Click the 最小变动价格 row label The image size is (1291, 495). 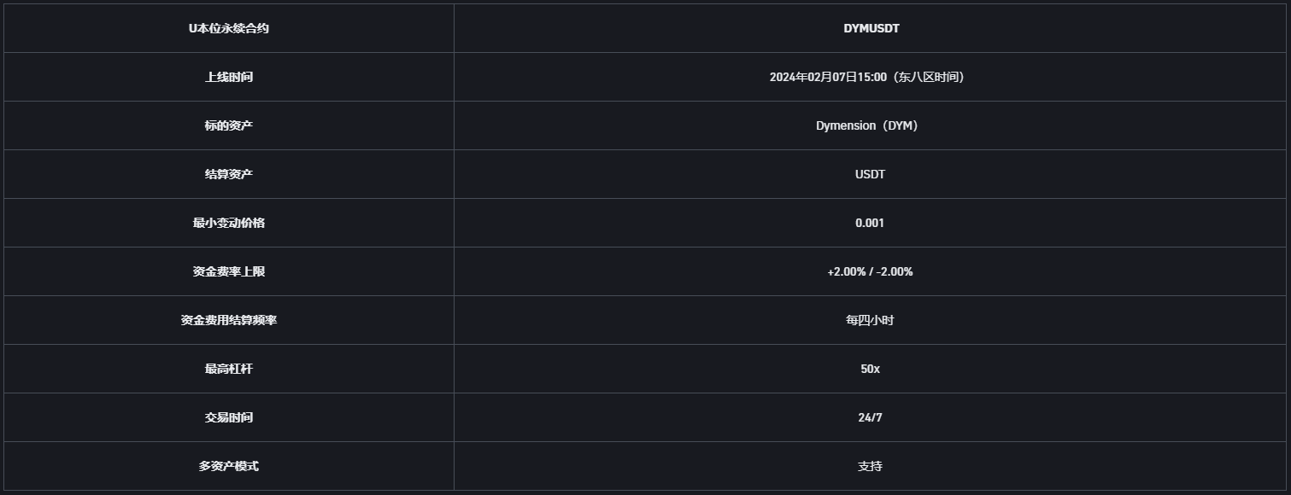click(x=229, y=223)
